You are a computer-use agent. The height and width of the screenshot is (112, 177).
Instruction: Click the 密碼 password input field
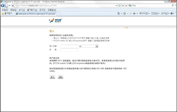click(69, 50)
